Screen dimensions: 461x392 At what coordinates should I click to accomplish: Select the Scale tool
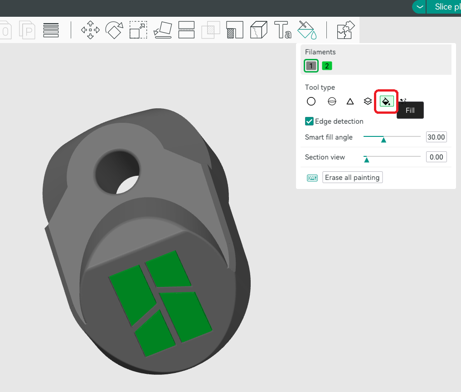click(x=138, y=30)
